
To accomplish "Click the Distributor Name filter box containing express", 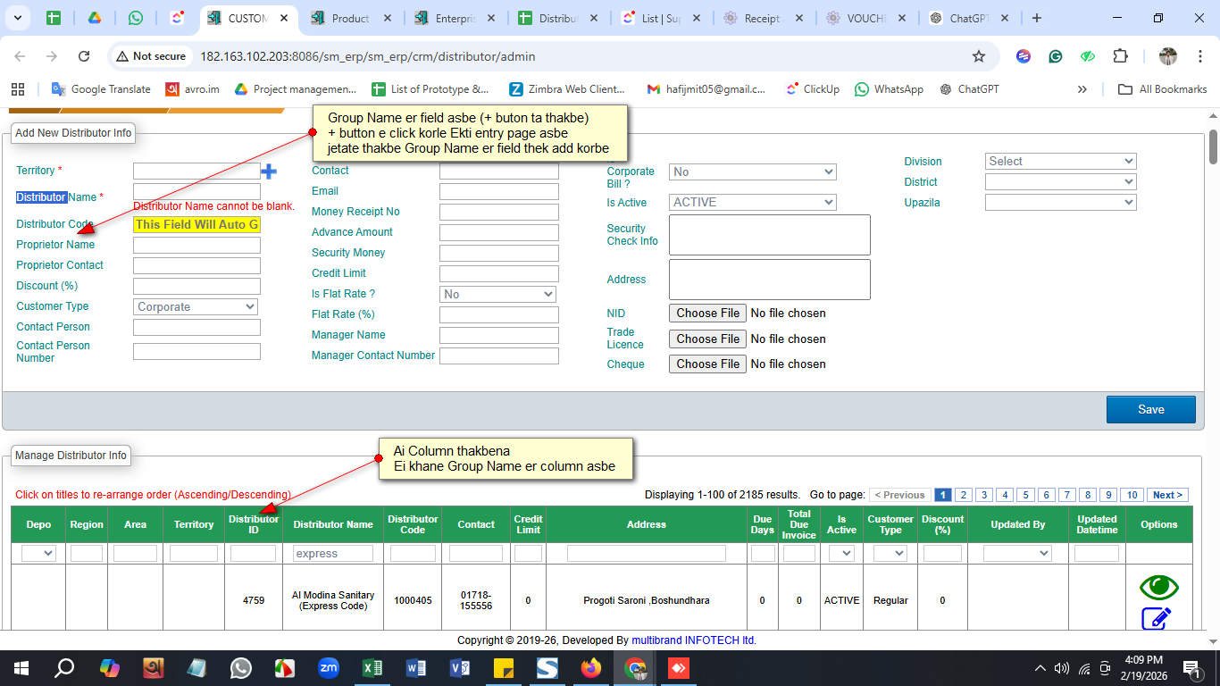I will (x=333, y=554).
